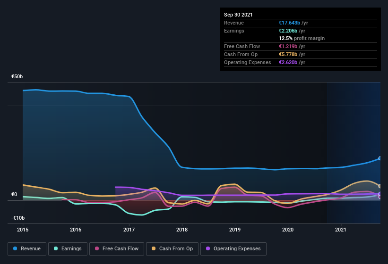
Task: Click the 2015 x-axis label
Action: click(x=23, y=230)
